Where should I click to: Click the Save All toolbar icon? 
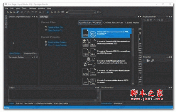(x=18, y=12)
